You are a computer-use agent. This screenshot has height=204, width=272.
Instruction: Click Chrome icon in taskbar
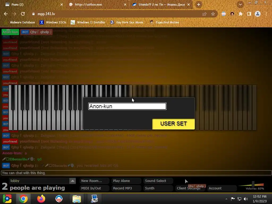[23, 199]
